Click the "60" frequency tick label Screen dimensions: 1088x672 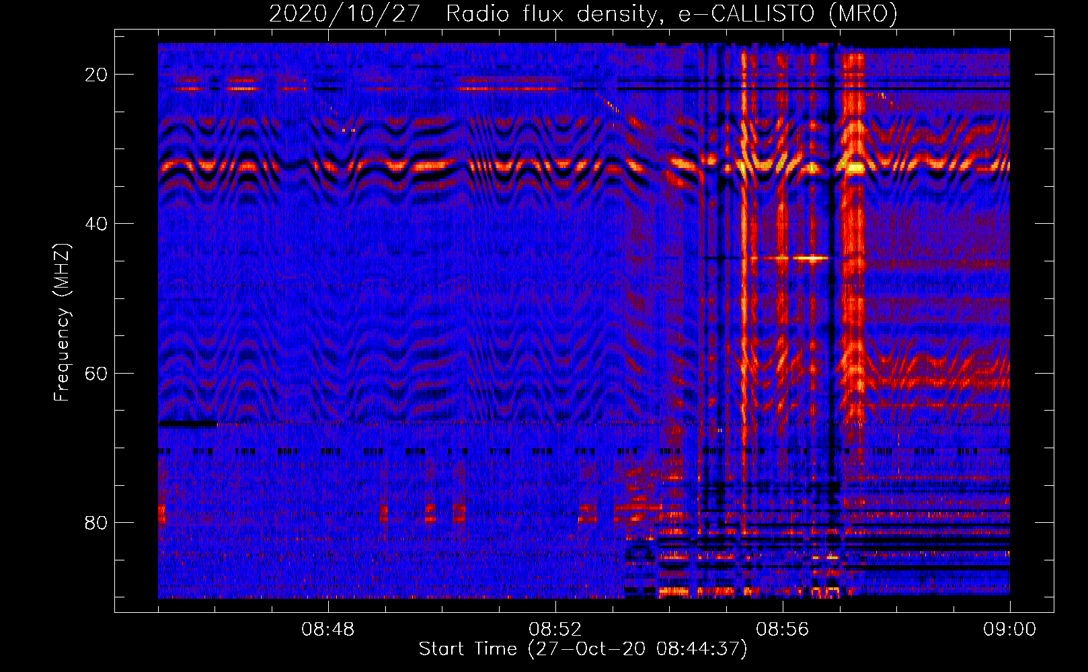(x=97, y=373)
